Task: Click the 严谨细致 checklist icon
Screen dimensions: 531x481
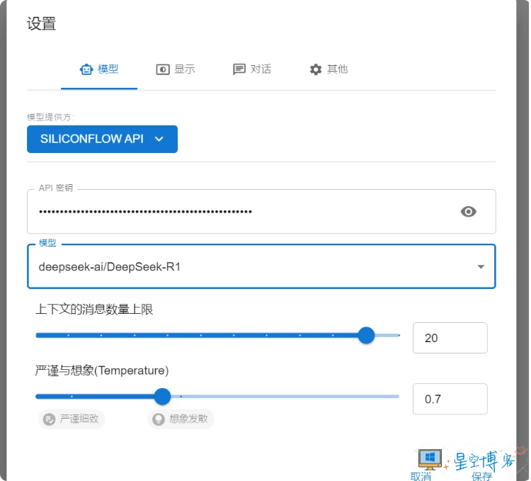Action: 49,419
